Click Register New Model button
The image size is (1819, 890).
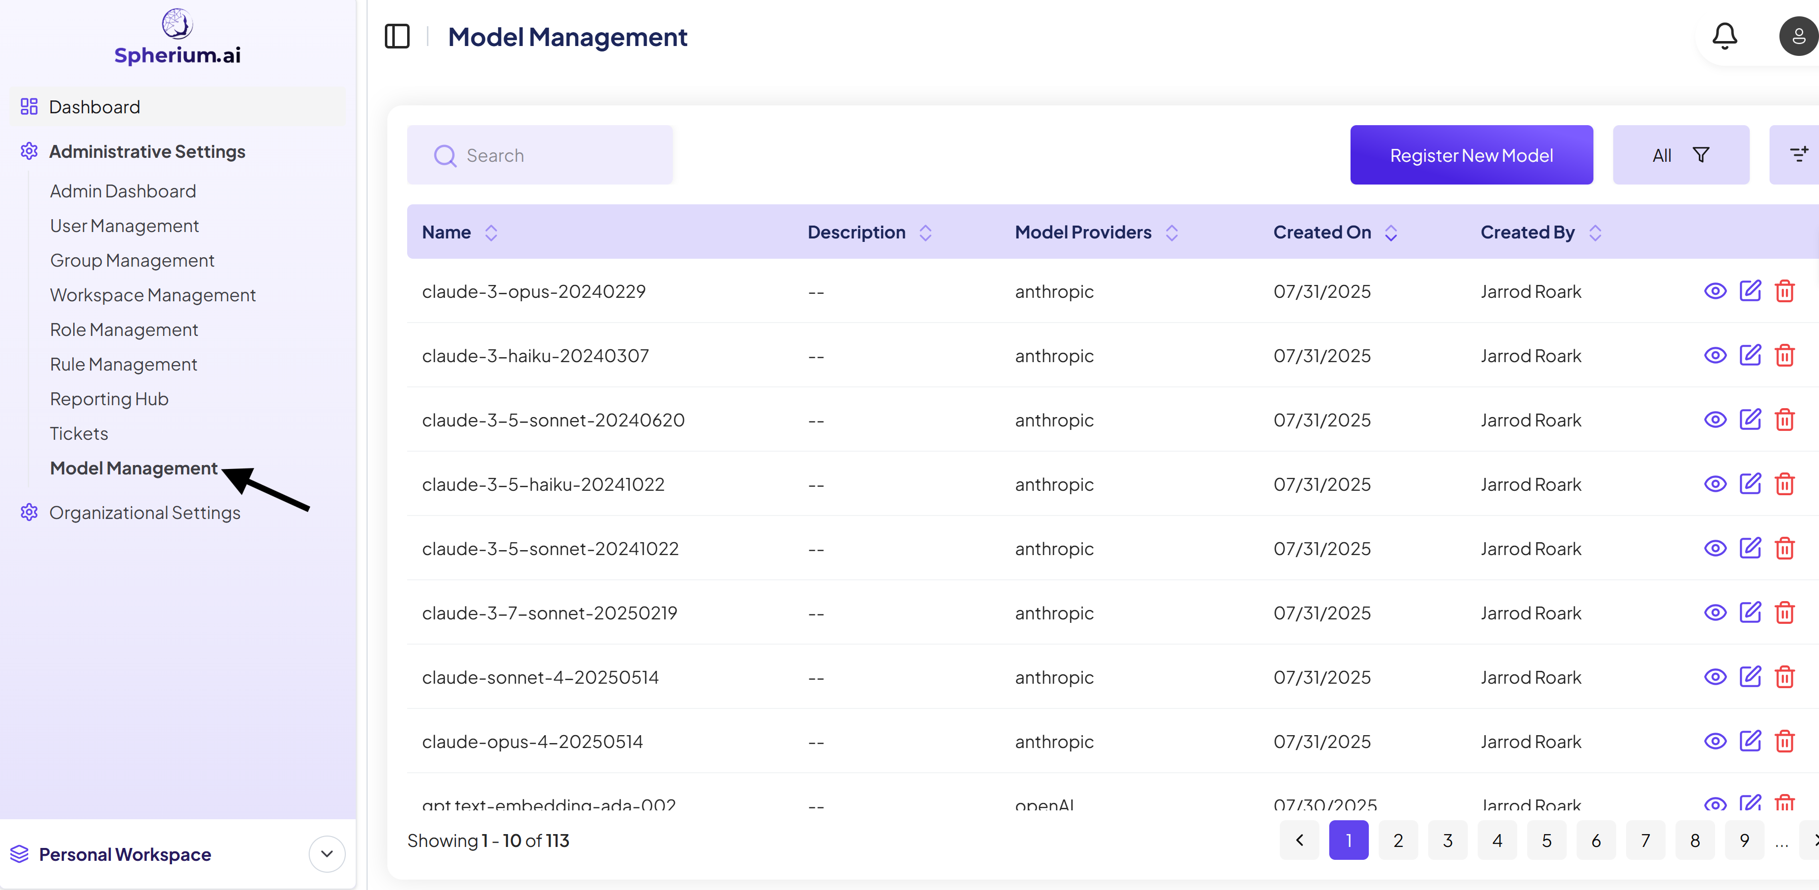tap(1472, 155)
